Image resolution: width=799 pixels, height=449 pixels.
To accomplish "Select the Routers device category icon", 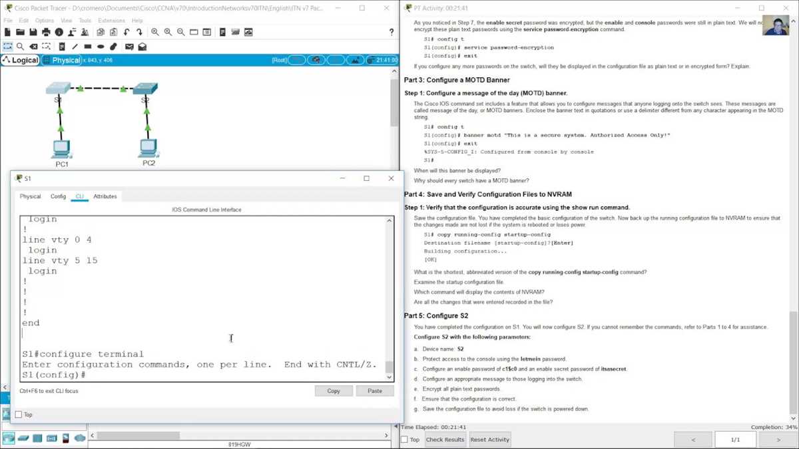I will (9, 438).
